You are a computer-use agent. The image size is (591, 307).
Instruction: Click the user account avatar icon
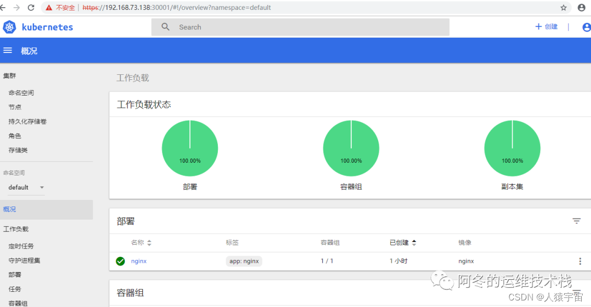(x=587, y=27)
